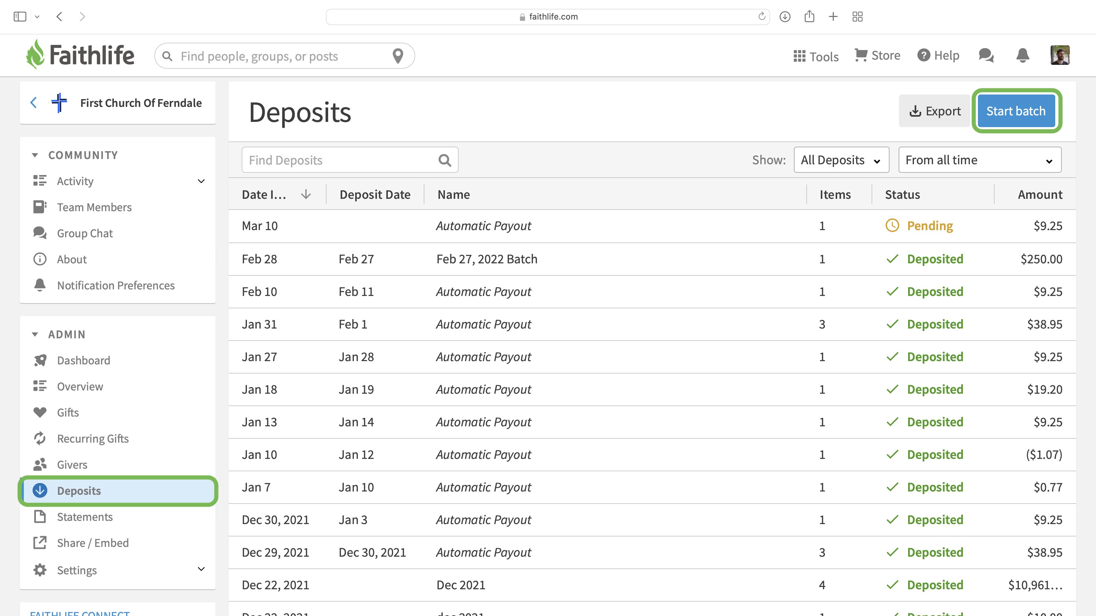Open the Feb 27, 2022 Batch deposit
This screenshot has width=1096, height=616.
click(487, 259)
